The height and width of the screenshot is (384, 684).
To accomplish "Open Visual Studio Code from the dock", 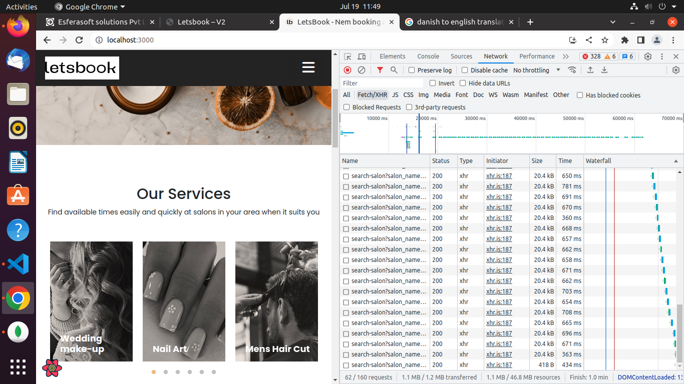I will [x=18, y=264].
